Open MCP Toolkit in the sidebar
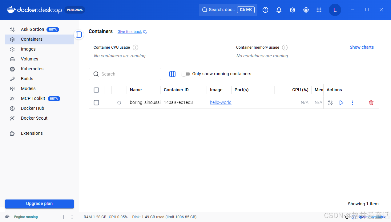The height and width of the screenshot is (222, 391). click(x=39, y=99)
